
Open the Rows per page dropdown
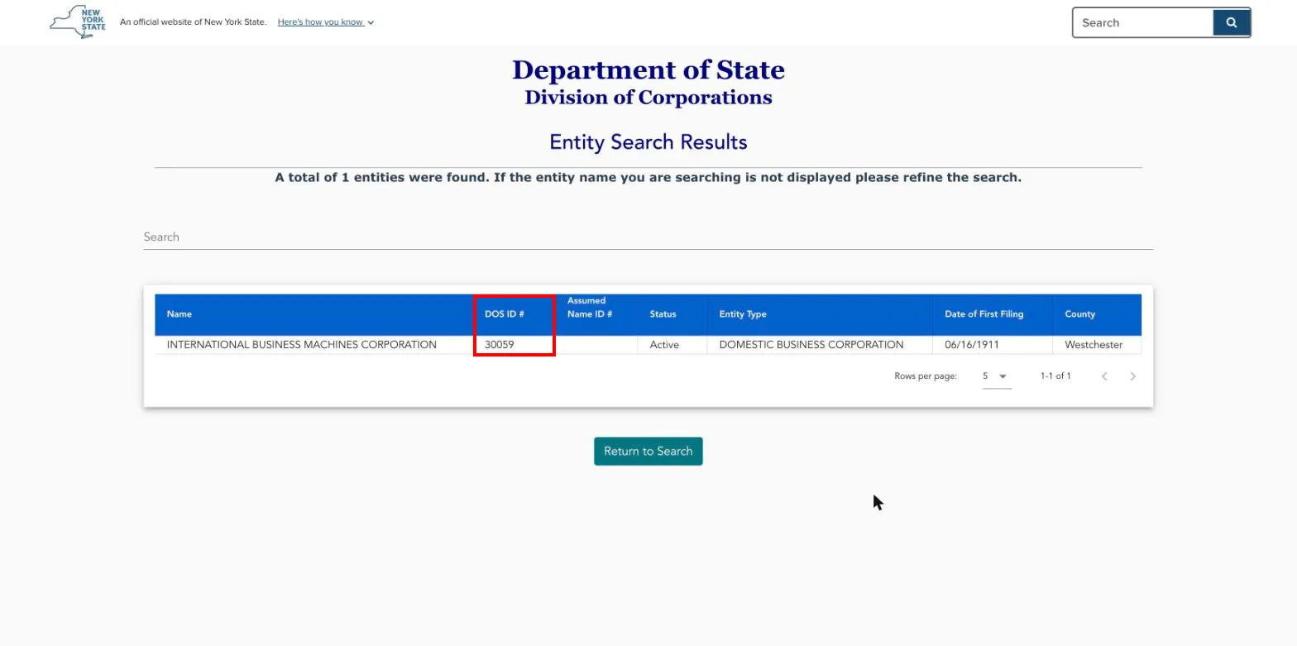pyautogui.click(x=996, y=376)
